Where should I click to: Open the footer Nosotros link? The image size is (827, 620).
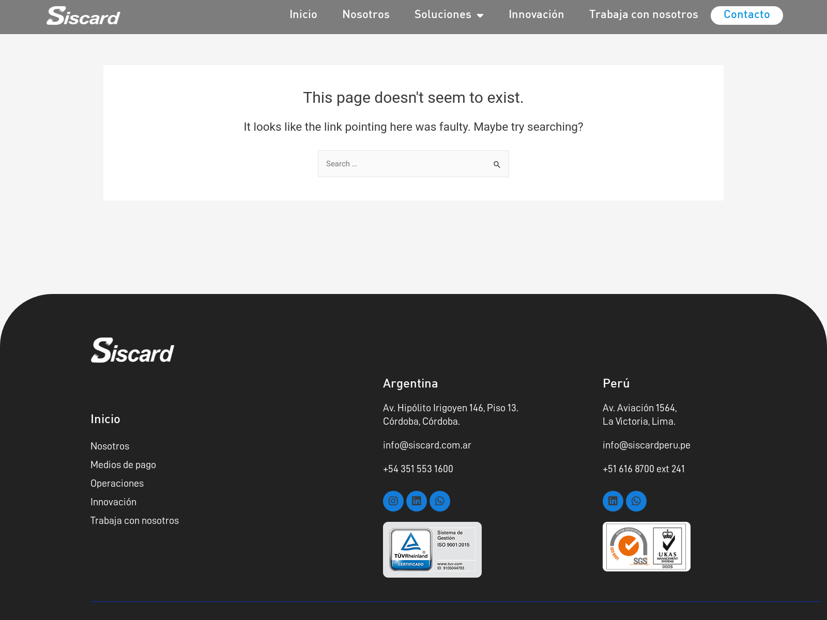(110, 446)
